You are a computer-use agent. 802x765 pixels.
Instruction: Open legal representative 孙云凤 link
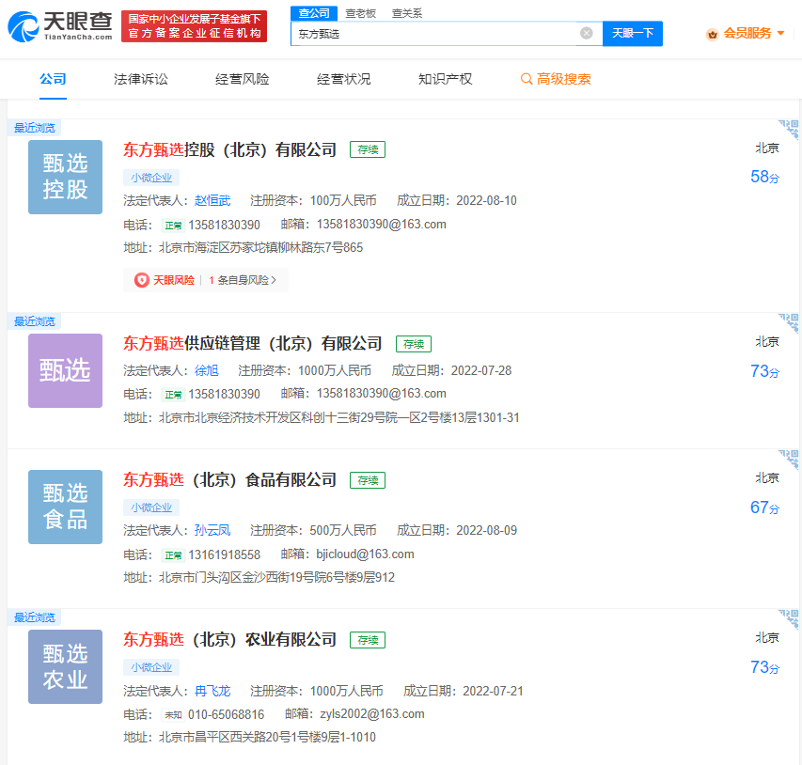[212, 530]
